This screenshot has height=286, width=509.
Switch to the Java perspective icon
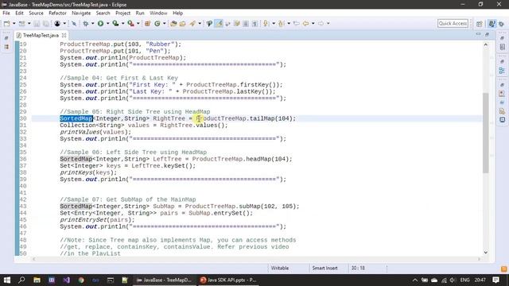point(492,24)
